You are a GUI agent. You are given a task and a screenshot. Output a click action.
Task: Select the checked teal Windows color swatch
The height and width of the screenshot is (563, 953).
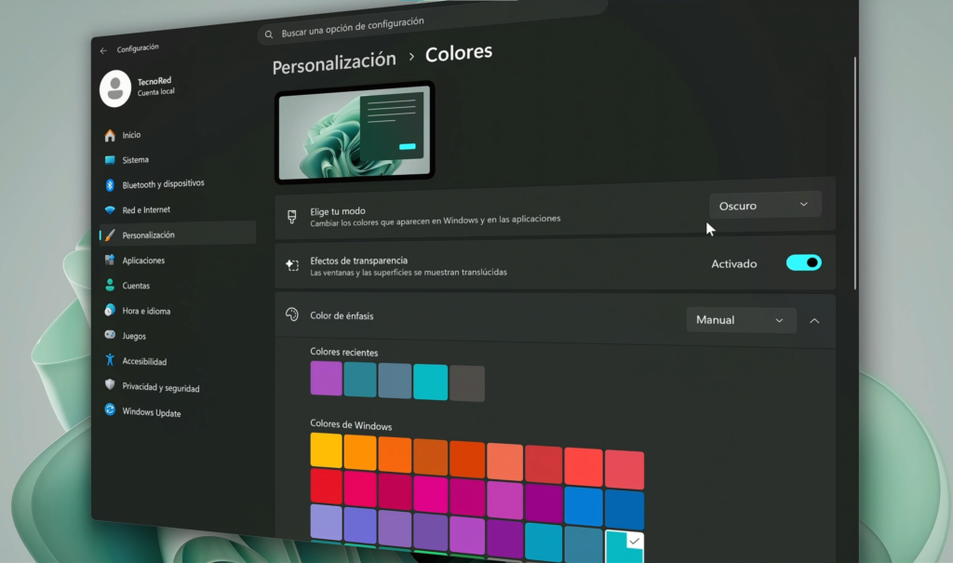pos(624,545)
